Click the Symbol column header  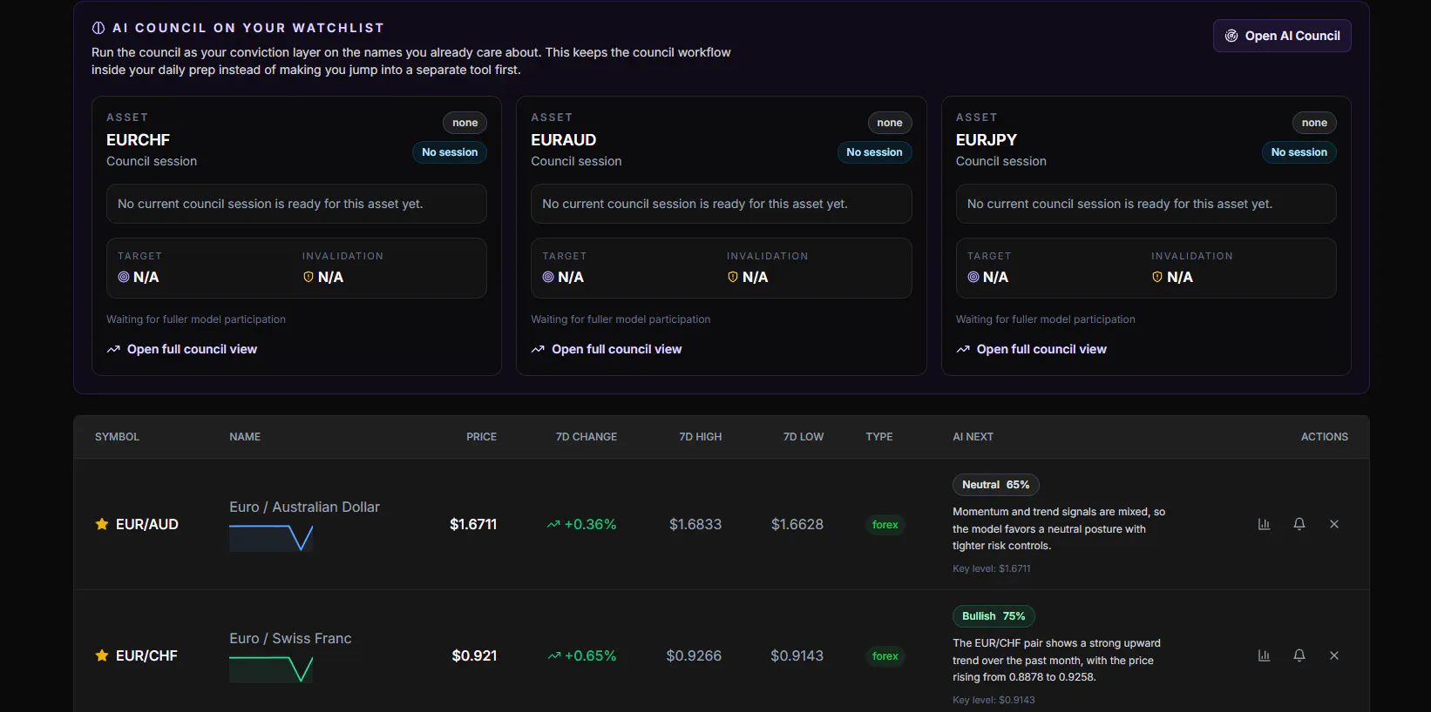(x=117, y=437)
